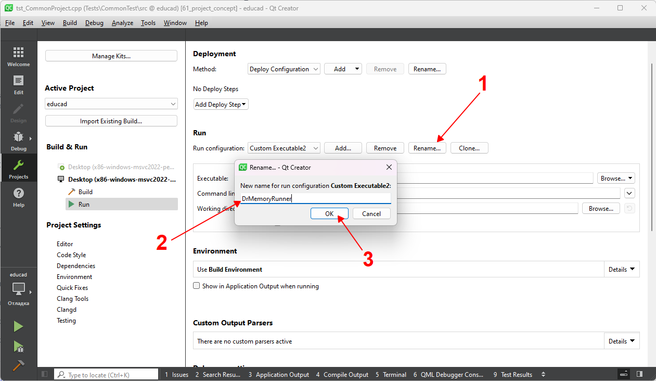Click Import Existing Build button
This screenshot has height=381, width=656.
[x=111, y=121]
